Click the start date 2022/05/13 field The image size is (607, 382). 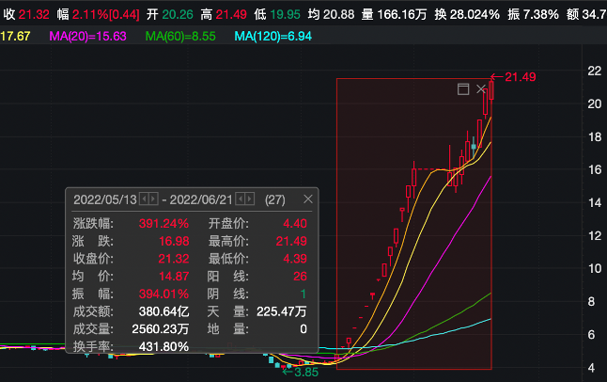(105, 199)
